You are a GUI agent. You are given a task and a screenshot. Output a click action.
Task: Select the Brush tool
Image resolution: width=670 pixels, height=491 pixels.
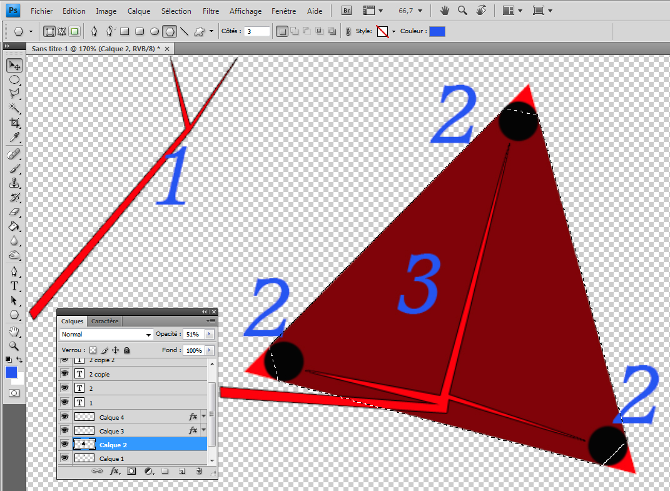(x=14, y=169)
